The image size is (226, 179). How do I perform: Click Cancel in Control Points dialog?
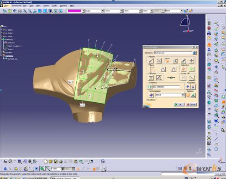pos(191,105)
